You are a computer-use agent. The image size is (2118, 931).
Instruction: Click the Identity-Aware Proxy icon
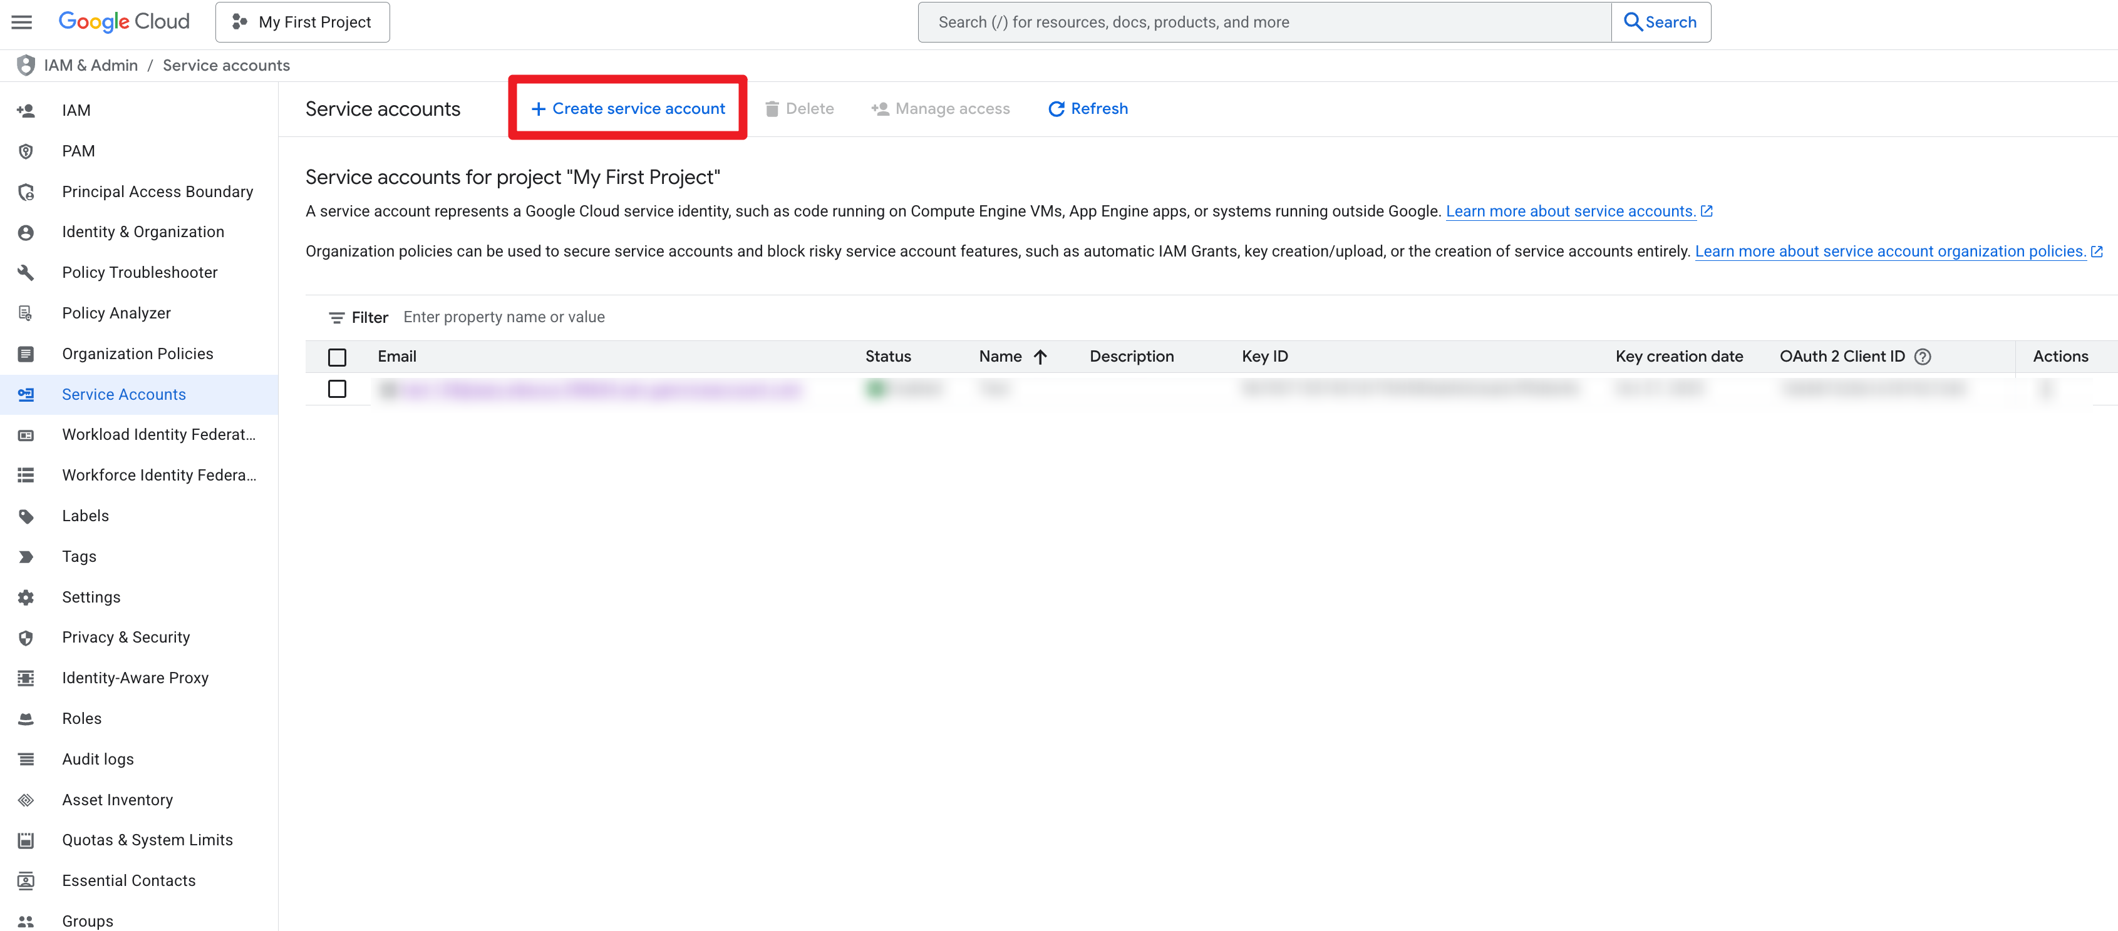(26, 678)
